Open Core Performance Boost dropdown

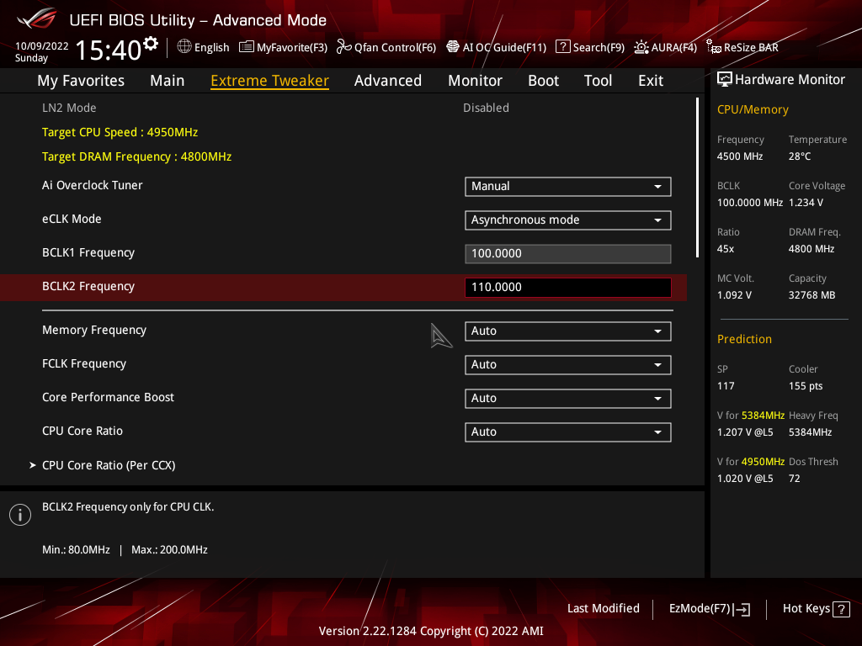pos(568,398)
